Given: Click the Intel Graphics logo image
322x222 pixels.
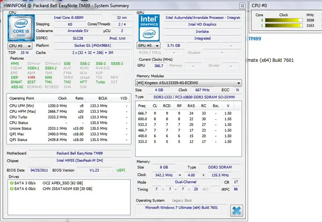Looking at the screenshot, I should (x=149, y=28).
